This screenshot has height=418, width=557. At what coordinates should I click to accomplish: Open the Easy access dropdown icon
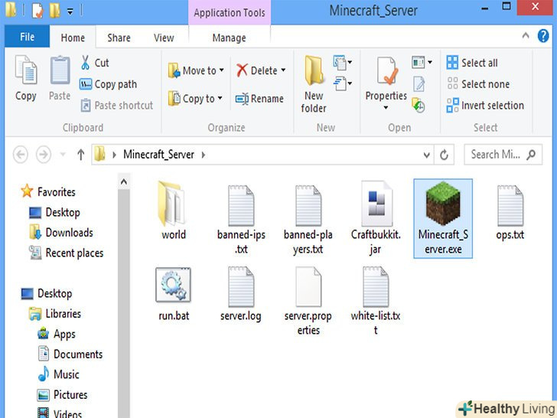tap(343, 83)
